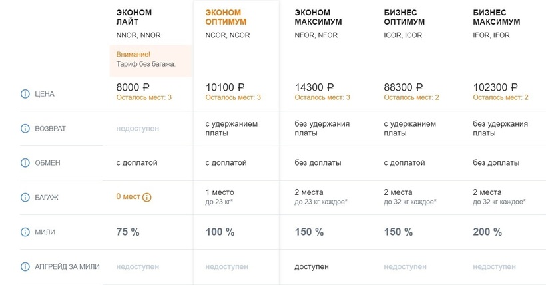Click the 0 мест baggage text
Screen dimensions: 546x285
click(x=127, y=197)
